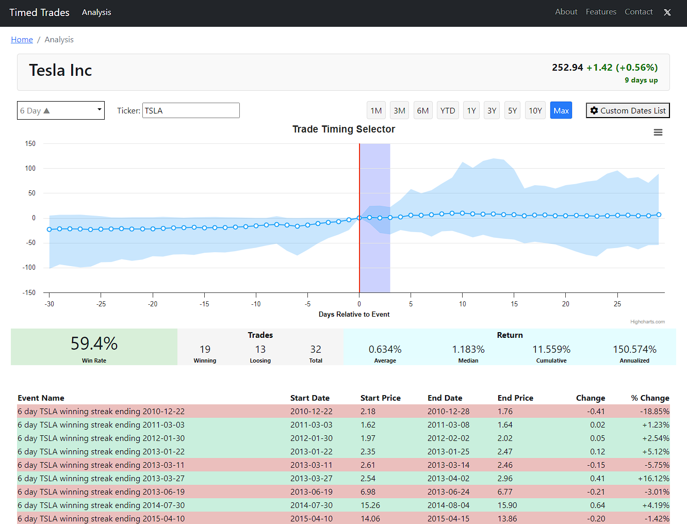Click the chart data point at day 10
Image resolution: width=687 pixels, height=524 pixels.
point(463,213)
